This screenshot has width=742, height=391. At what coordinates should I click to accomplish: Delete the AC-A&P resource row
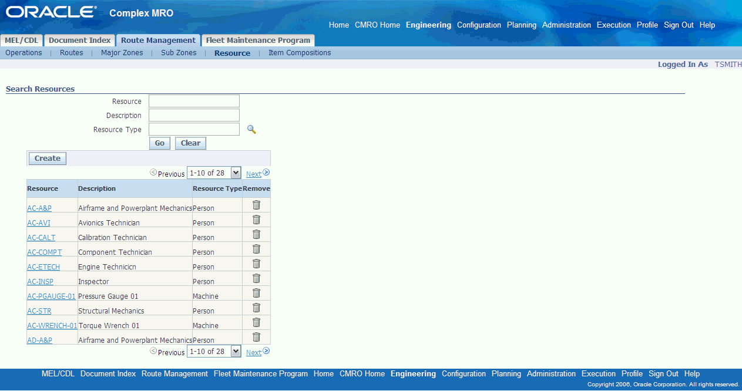256,205
